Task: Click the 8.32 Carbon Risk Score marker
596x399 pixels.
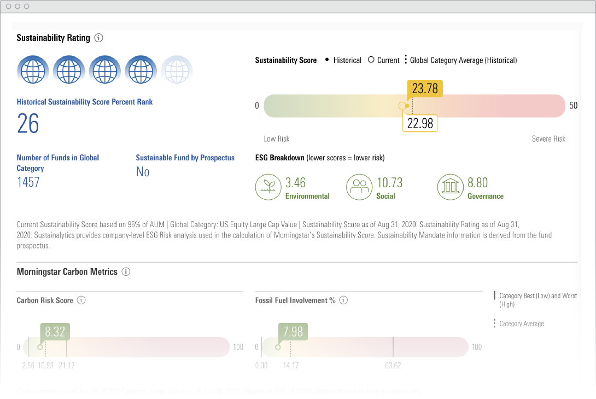Action: click(55, 332)
